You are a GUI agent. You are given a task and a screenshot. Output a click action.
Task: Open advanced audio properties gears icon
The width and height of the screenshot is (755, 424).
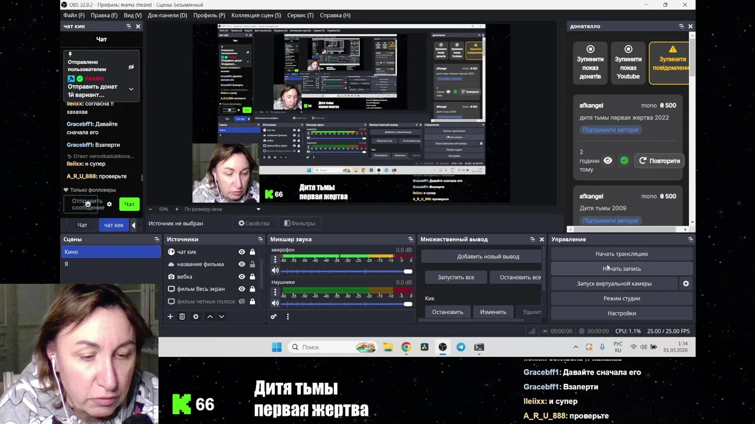click(274, 316)
